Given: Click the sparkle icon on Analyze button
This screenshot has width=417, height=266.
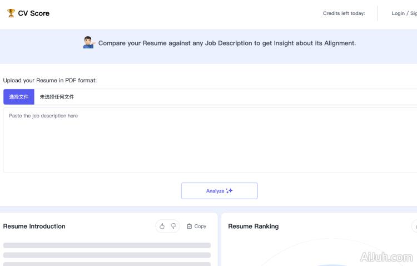Looking at the screenshot, I should pyautogui.click(x=230, y=191).
